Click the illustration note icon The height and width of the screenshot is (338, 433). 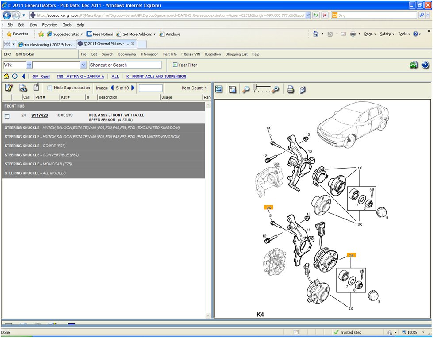(303, 90)
